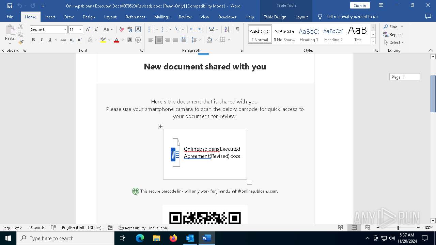Toggle Show/Hide paragraph marks
Screen dimensions: 436x245
pos(237,30)
